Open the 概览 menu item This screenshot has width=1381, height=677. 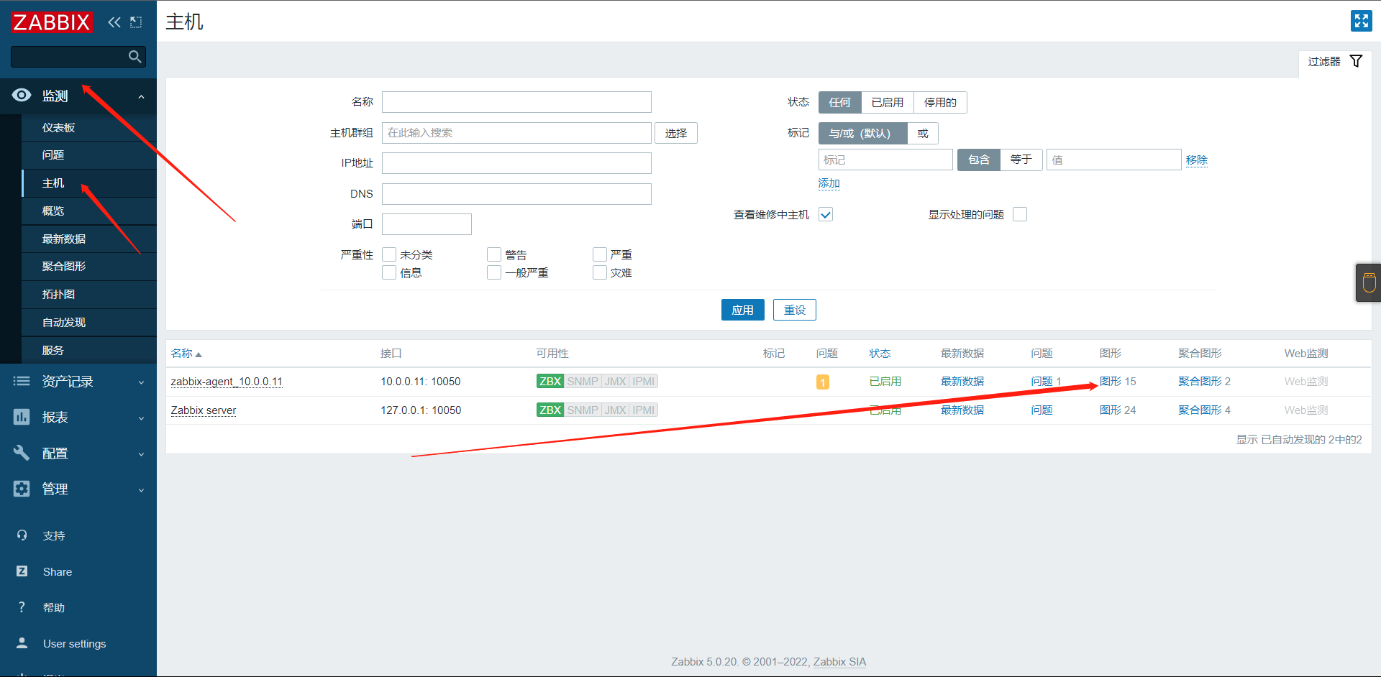pyautogui.click(x=89, y=211)
